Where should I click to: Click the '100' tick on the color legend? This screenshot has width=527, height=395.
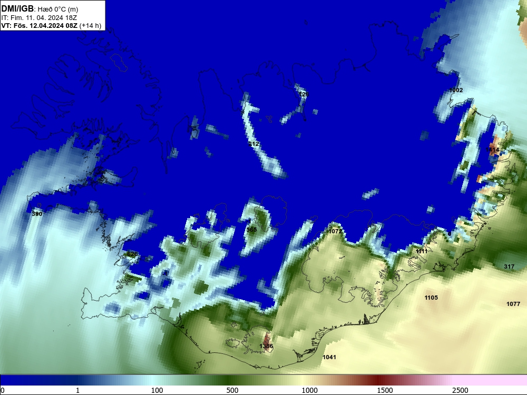[x=157, y=390]
